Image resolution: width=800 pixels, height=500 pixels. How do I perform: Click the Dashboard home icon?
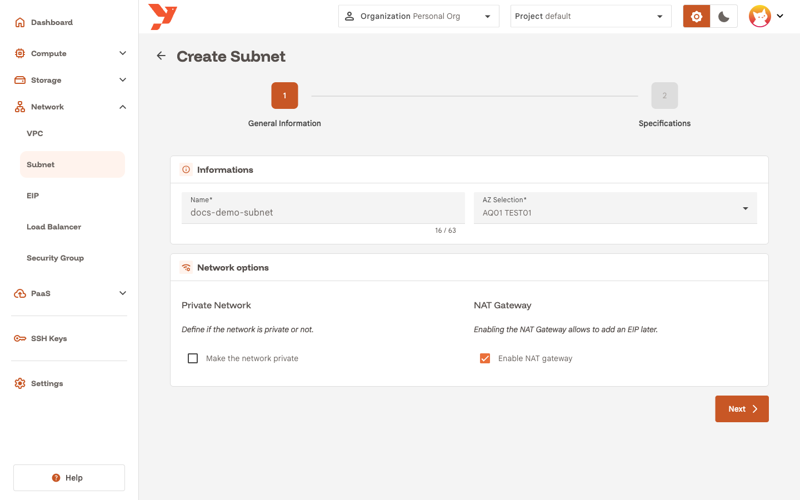pos(20,22)
